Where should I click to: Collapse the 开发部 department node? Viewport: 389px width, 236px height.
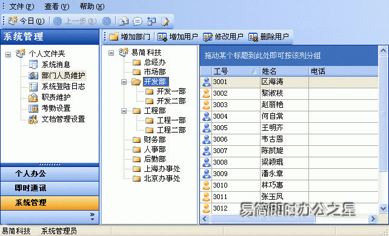point(124,82)
